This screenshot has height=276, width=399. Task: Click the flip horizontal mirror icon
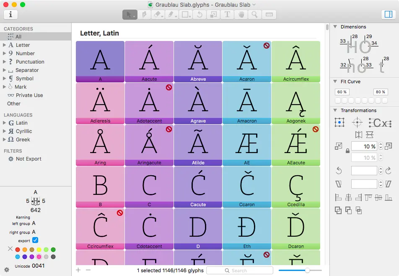(x=358, y=135)
